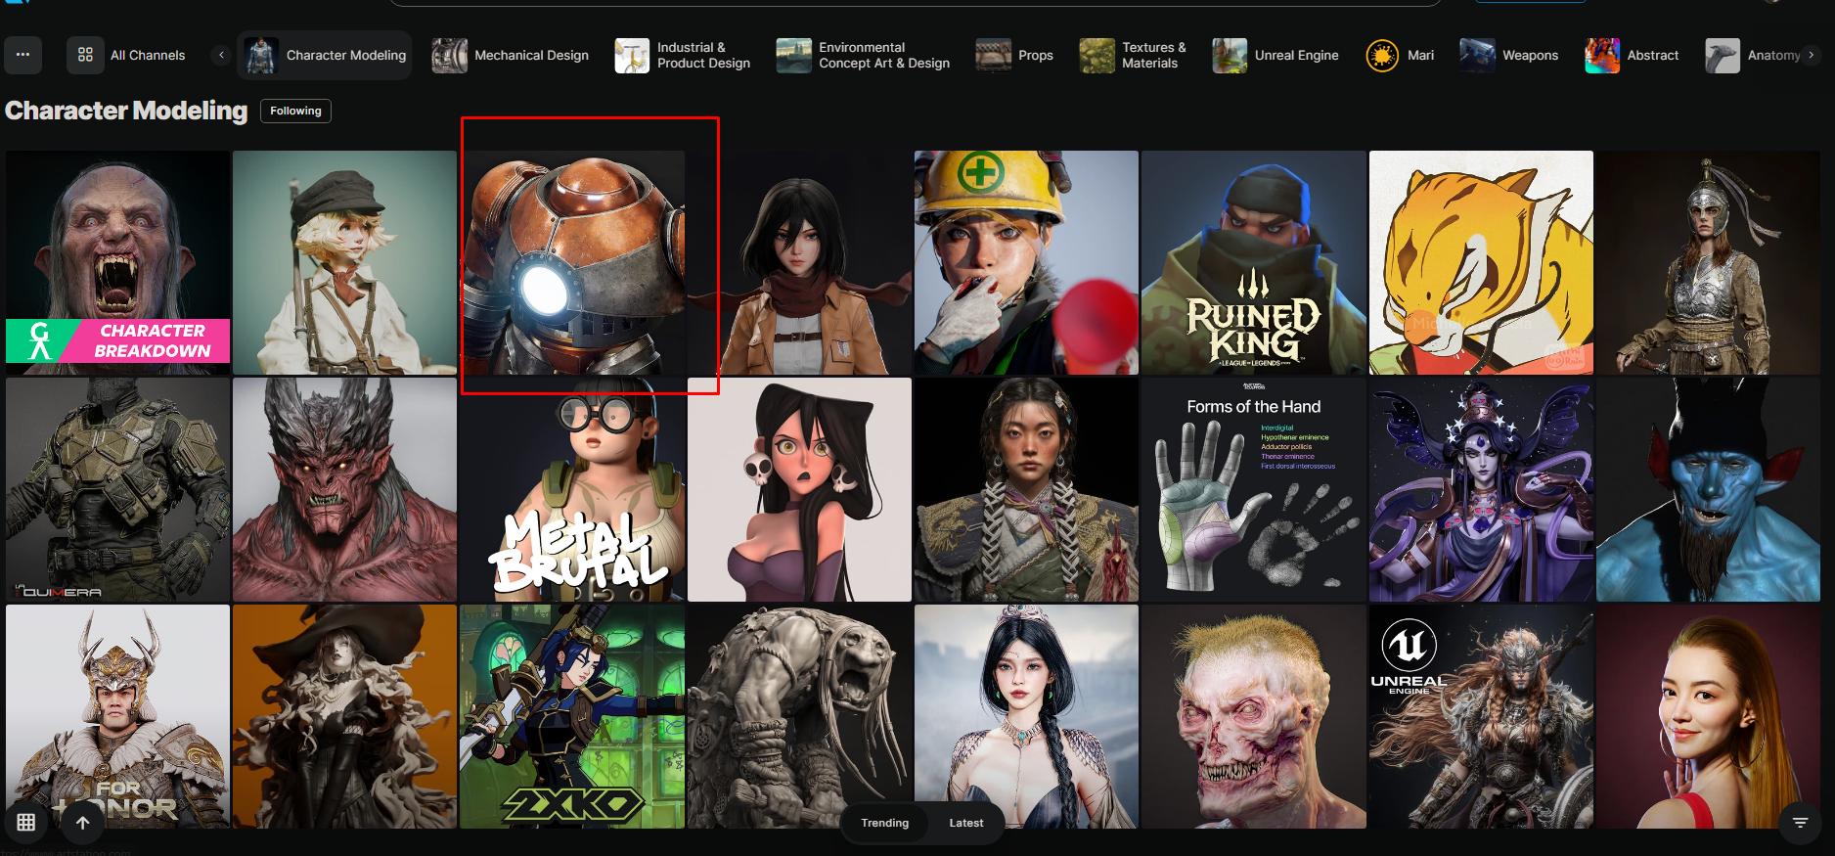Open the Character Breakdown creature artwork
This screenshot has width=1835, height=856.
[x=117, y=262]
